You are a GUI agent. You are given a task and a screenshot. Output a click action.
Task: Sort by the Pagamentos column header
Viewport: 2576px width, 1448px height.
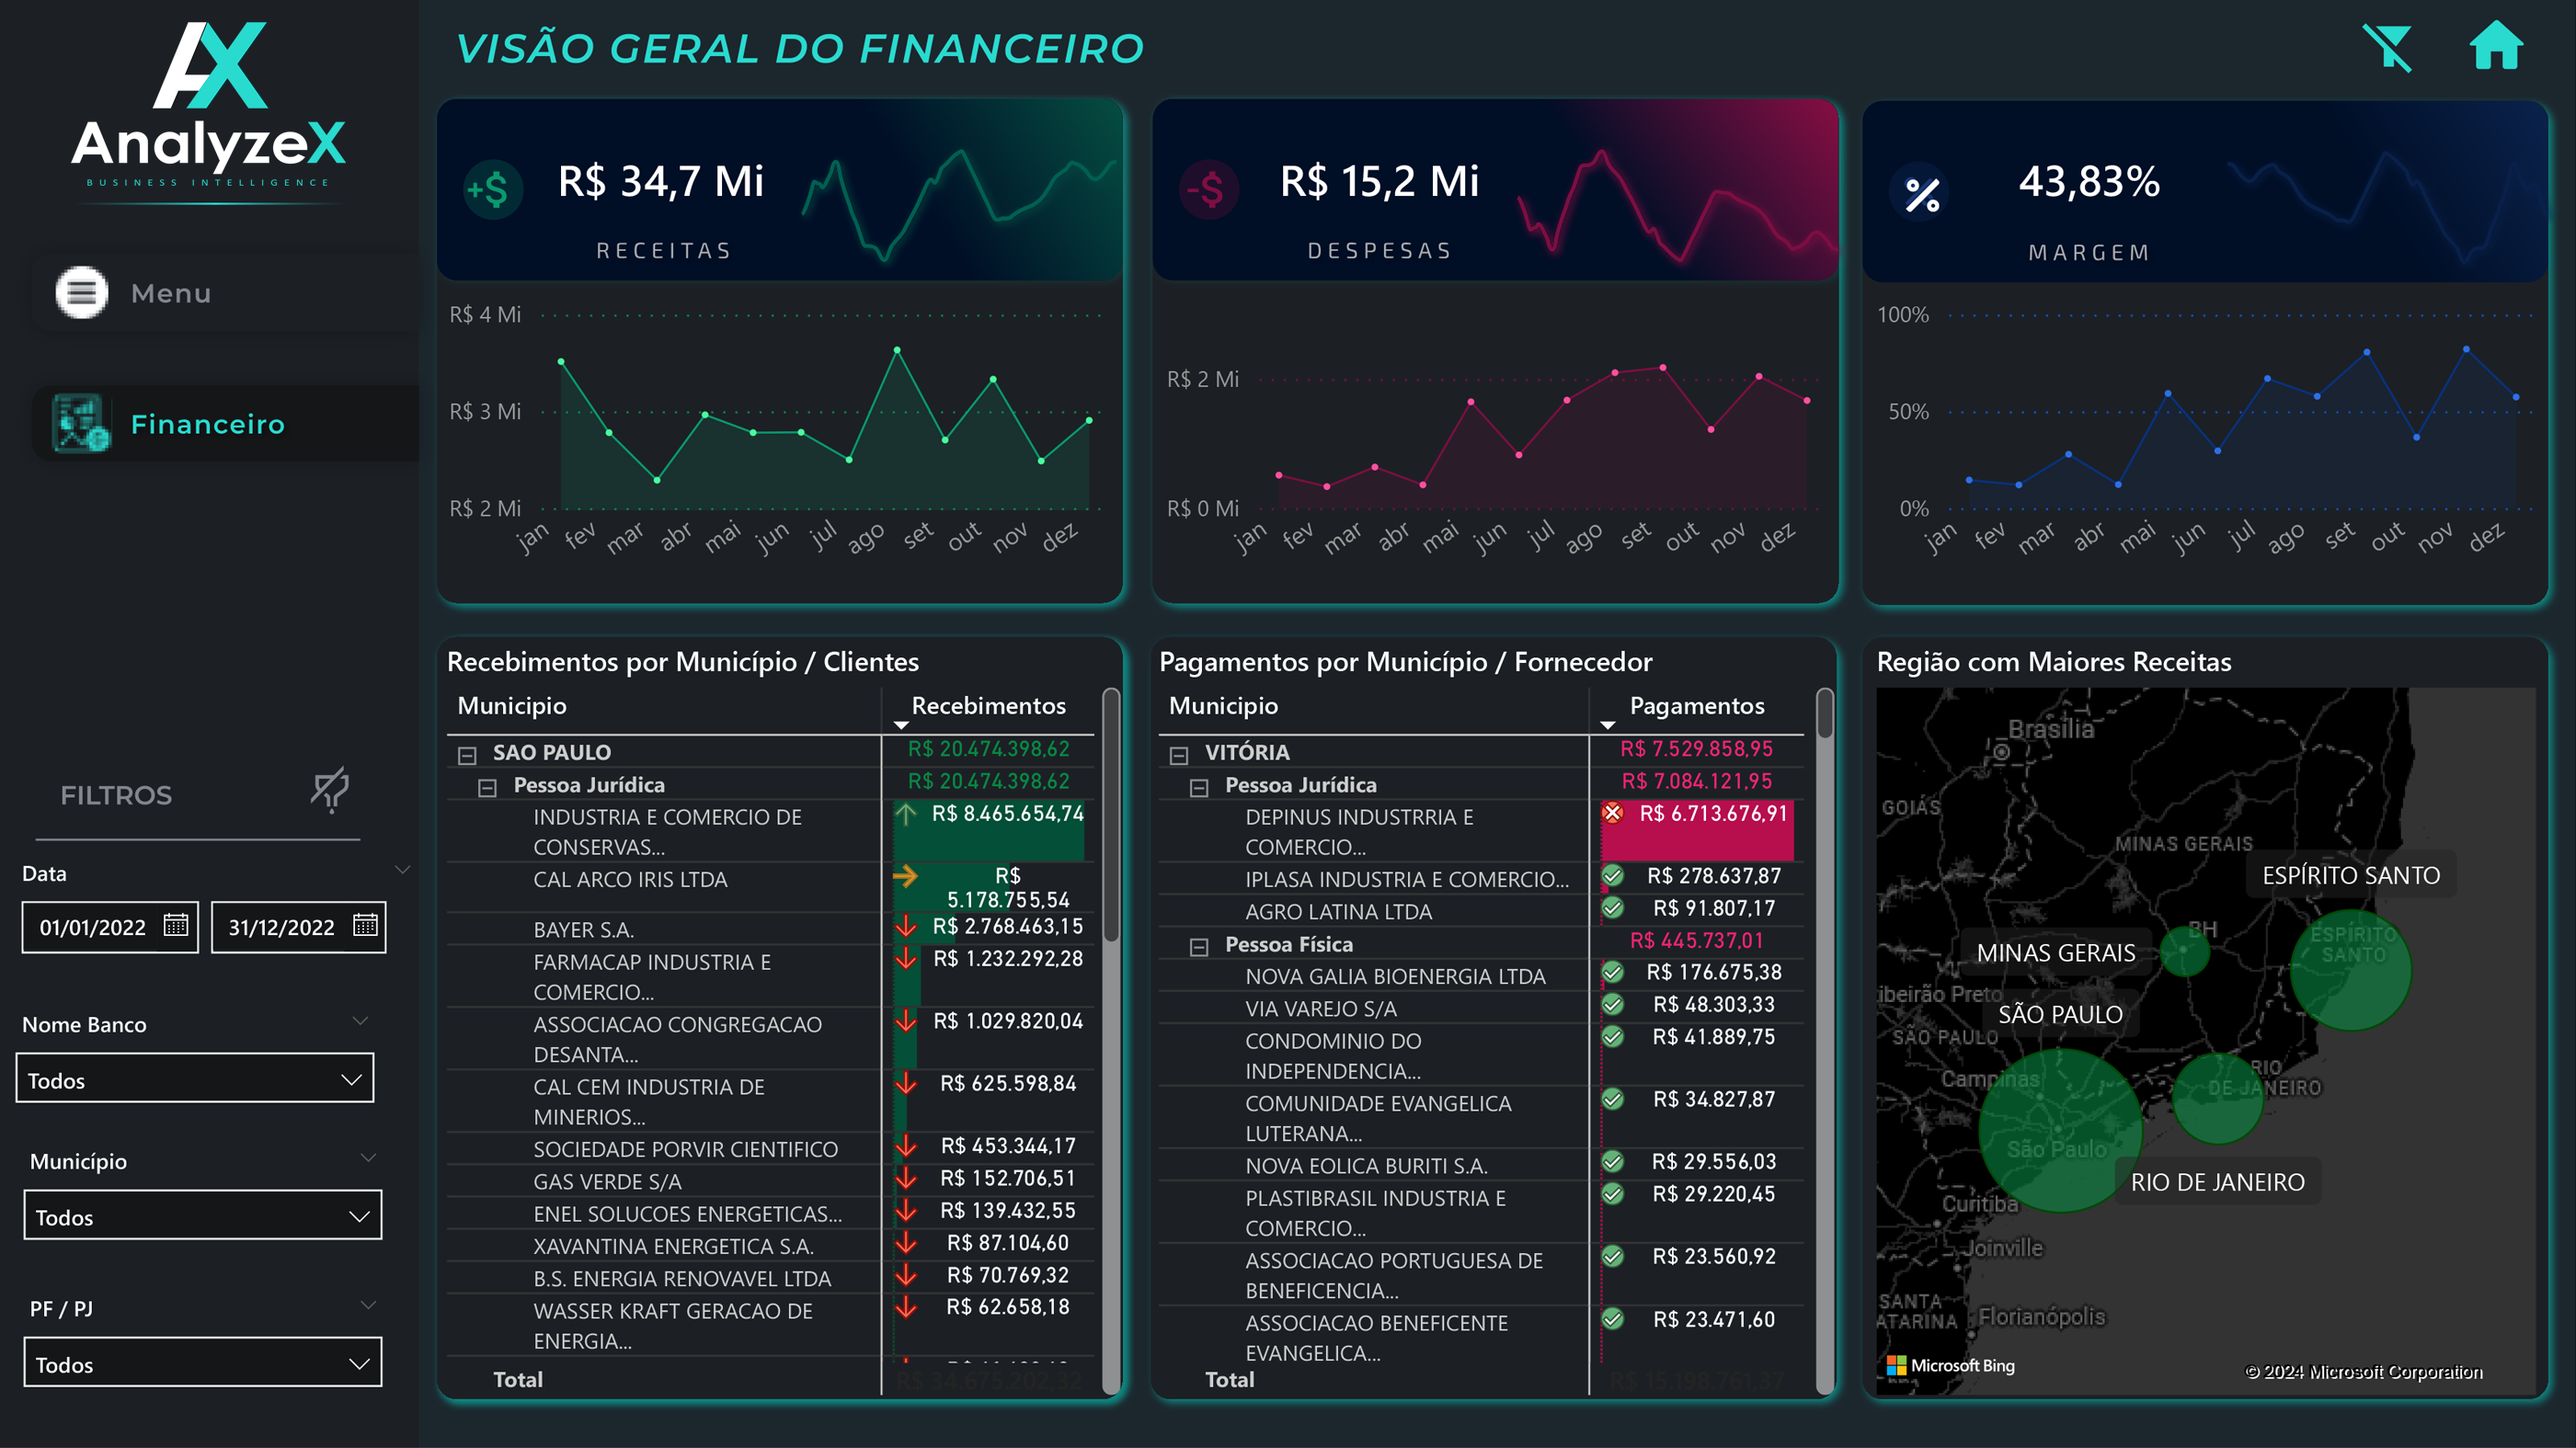click(x=1696, y=706)
